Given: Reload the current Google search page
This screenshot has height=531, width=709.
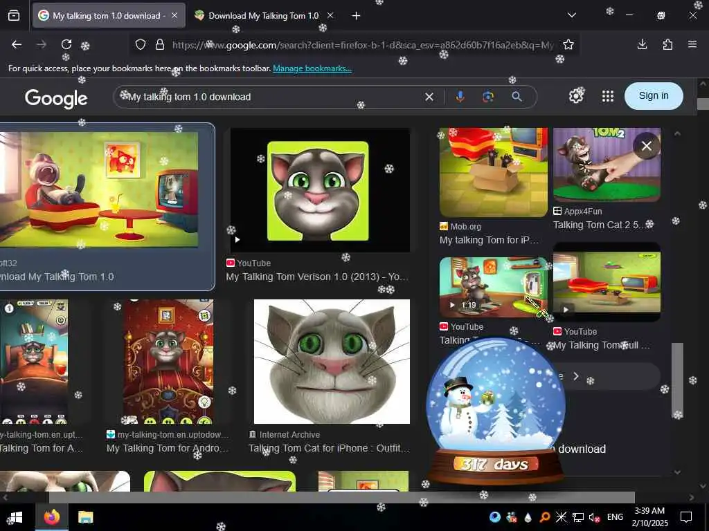Looking at the screenshot, I should pos(66,44).
